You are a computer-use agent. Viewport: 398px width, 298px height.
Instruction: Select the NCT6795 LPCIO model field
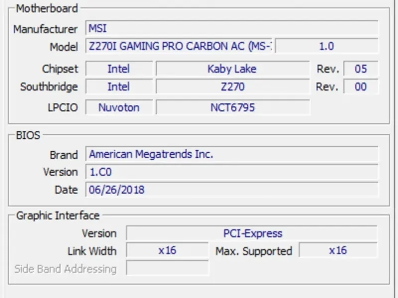[232, 107]
